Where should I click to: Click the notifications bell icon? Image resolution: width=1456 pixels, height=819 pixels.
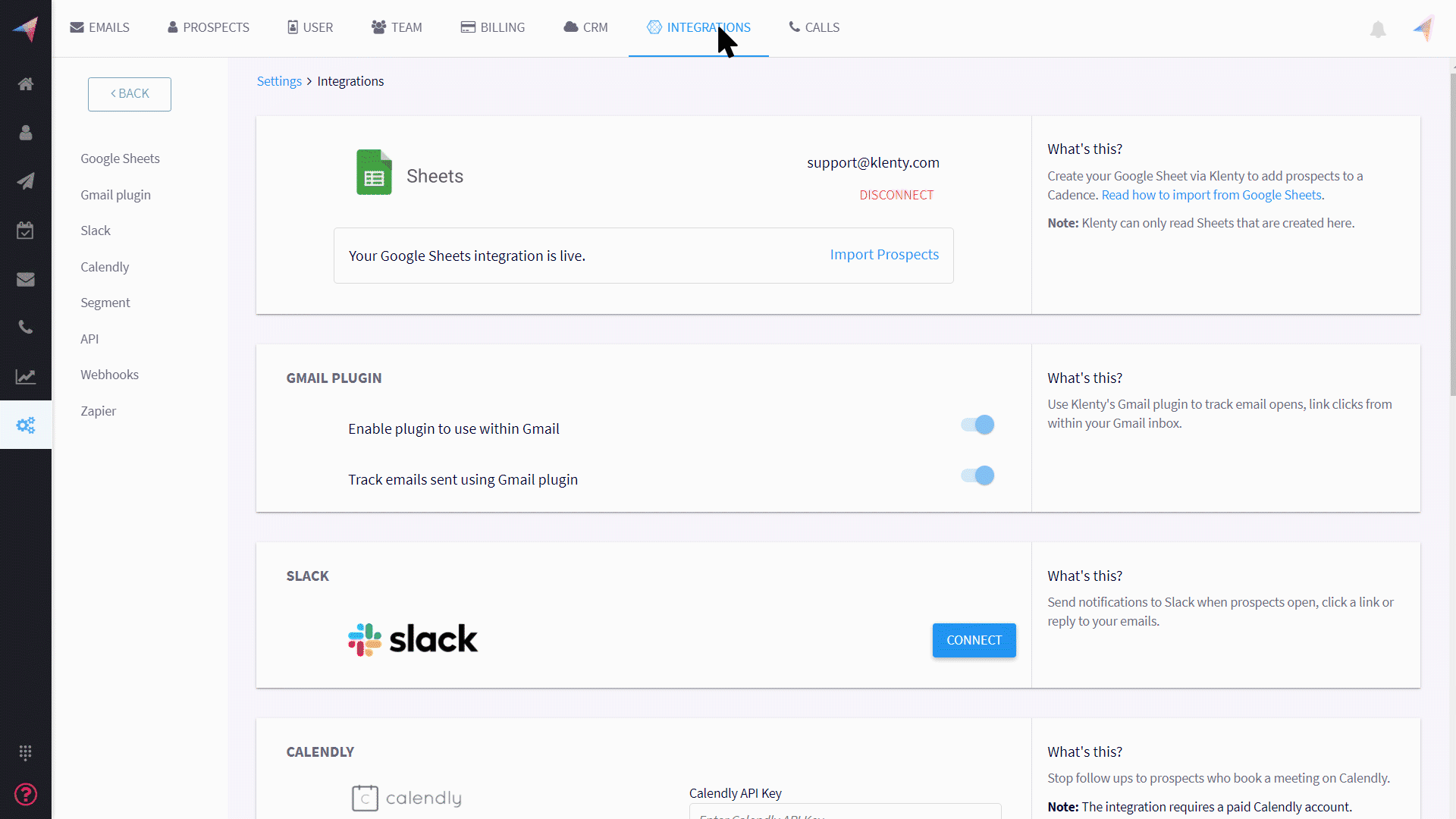1378,30
